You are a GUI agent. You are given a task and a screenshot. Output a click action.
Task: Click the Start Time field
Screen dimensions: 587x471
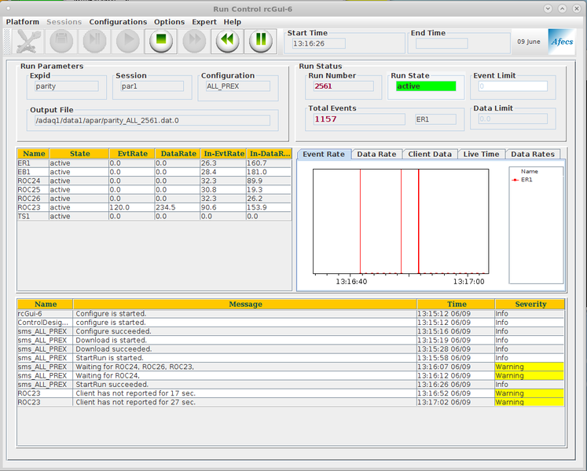[x=319, y=44]
